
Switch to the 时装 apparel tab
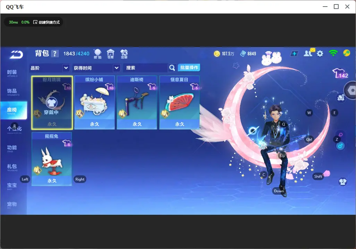12,73
